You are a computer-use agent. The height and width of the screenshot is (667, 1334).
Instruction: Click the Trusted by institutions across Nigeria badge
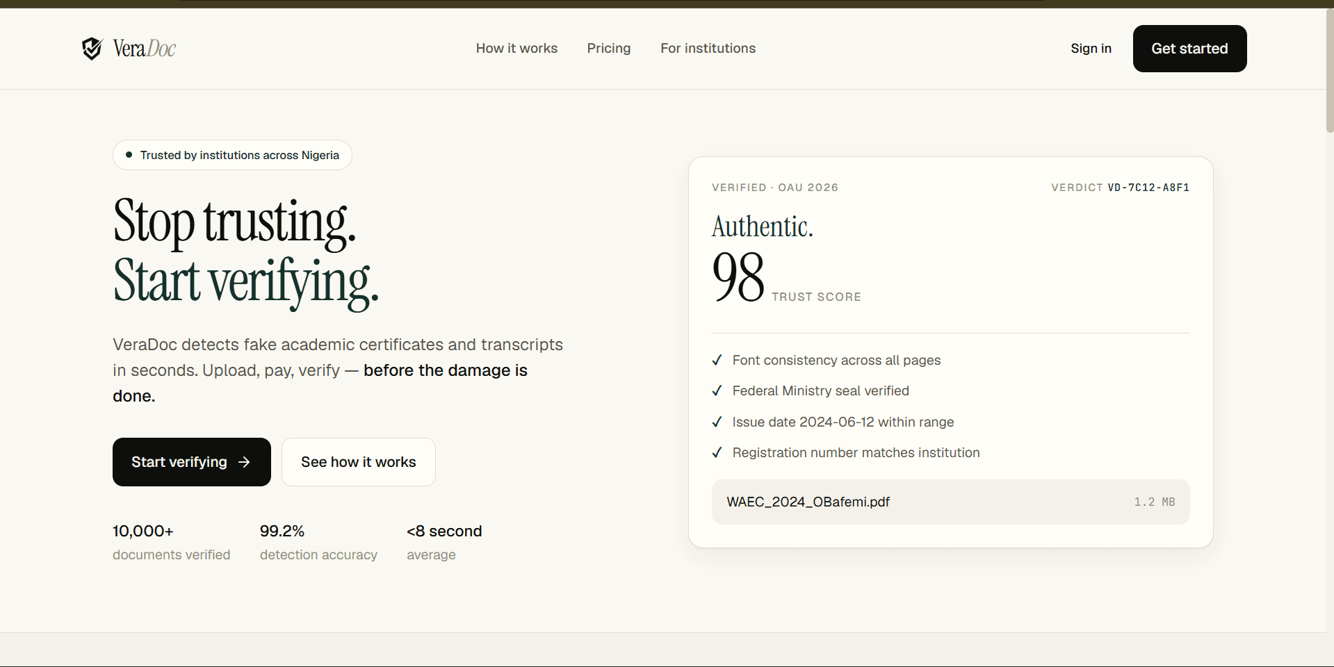point(232,155)
